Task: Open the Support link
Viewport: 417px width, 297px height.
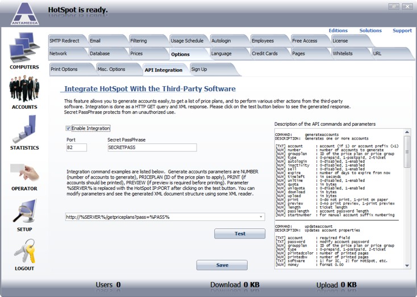Action: 402,31
